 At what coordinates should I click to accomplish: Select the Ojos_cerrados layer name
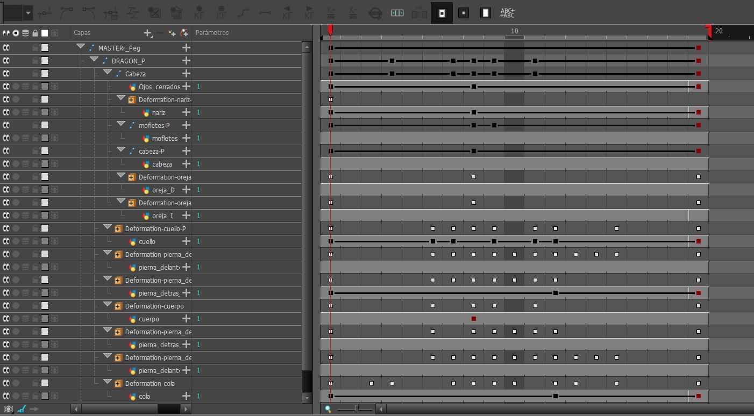tap(159, 87)
